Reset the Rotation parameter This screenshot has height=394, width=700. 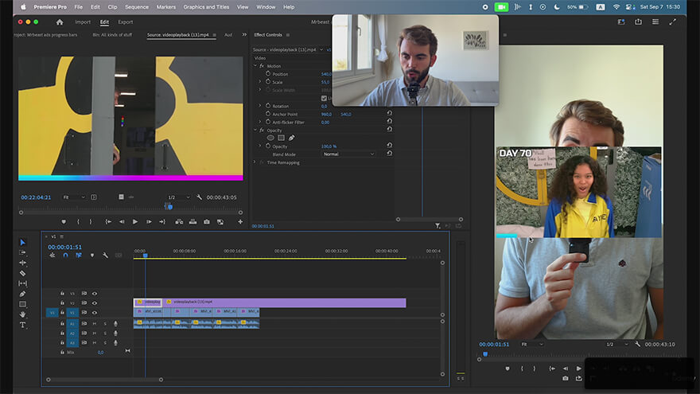tap(389, 106)
